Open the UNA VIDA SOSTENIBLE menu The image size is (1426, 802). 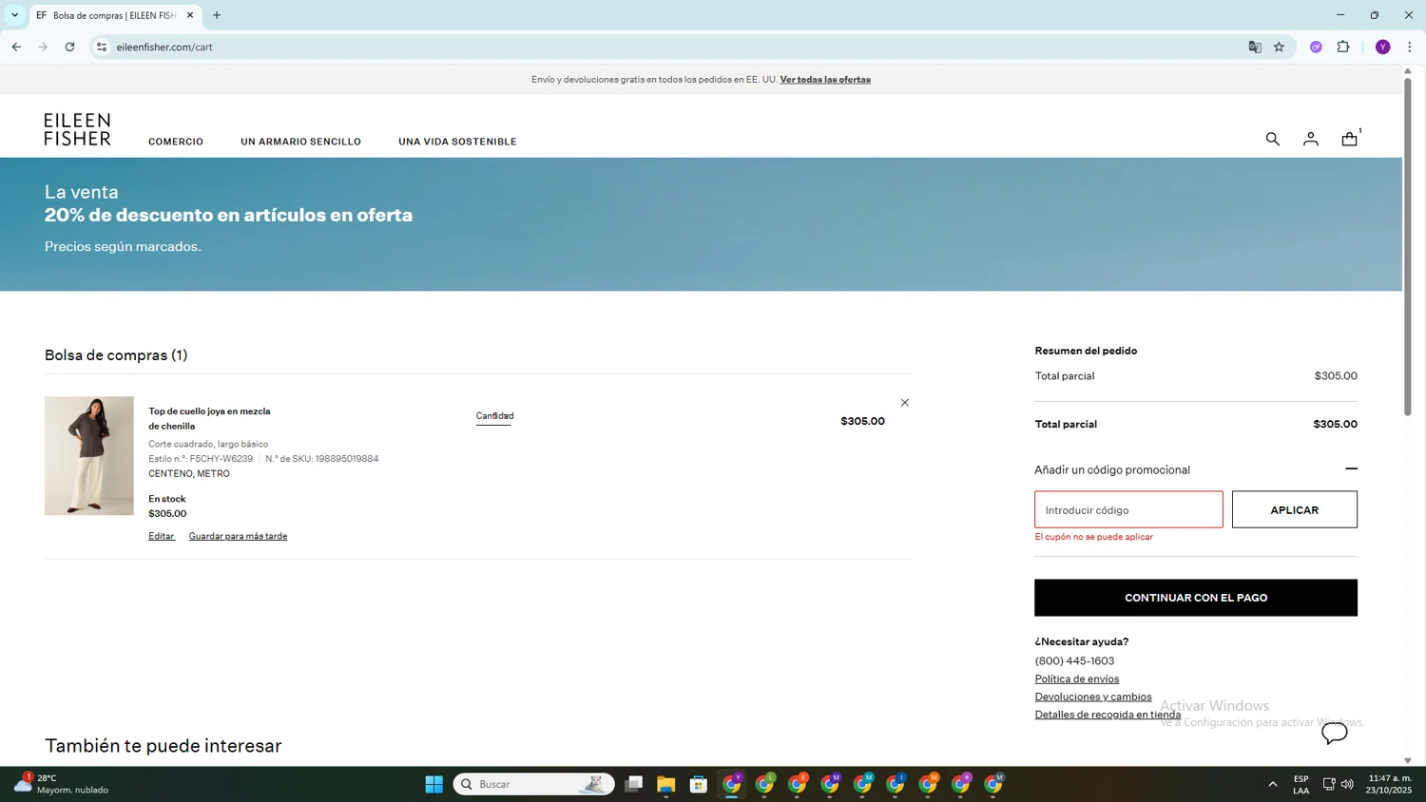pos(457,142)
